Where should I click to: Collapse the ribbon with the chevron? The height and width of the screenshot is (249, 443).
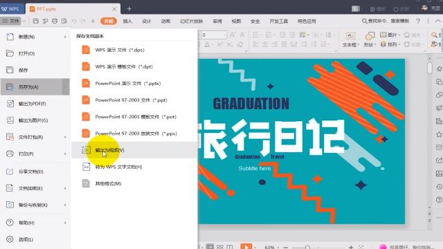tap(437, 21)
